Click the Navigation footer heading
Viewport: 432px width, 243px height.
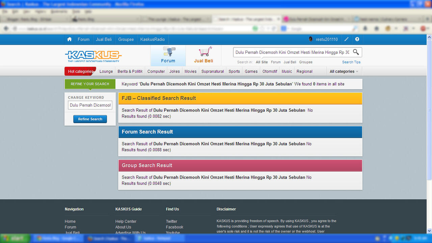[74, 209]
